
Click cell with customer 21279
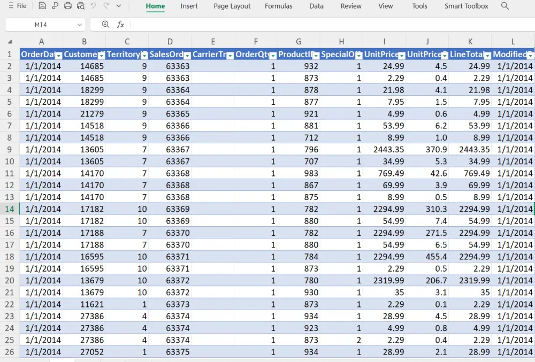[85, 114]
